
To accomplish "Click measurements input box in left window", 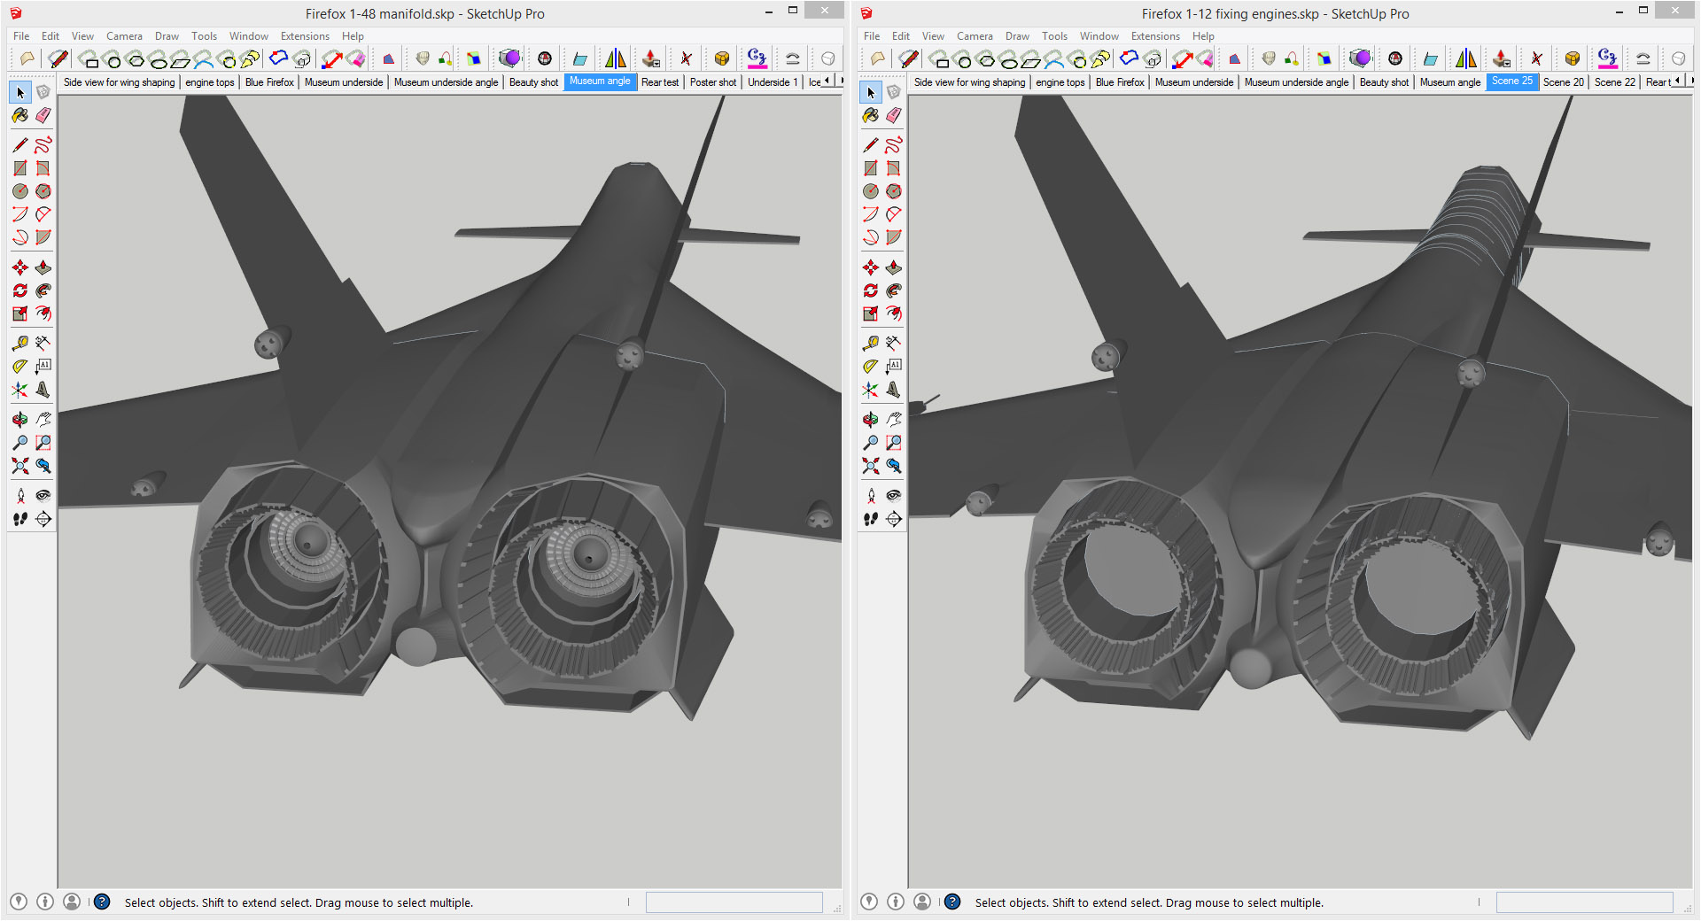I will [734, 902].
